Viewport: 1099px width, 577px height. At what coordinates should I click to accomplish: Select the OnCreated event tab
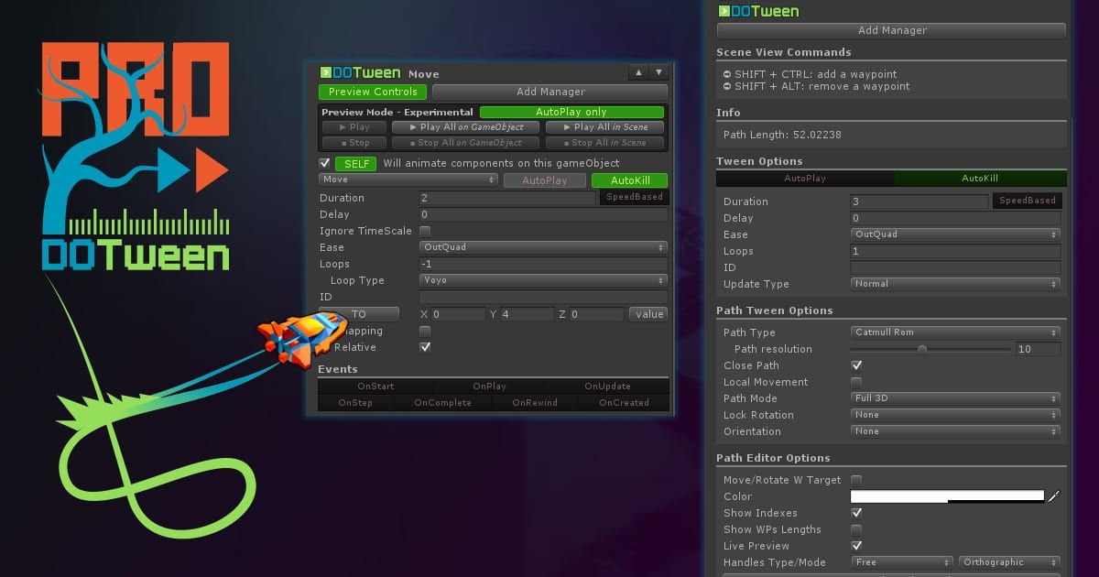624,403
